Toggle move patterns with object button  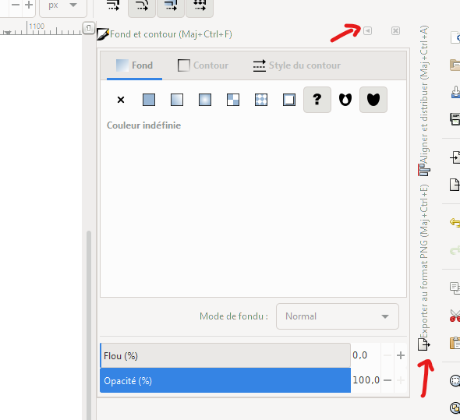[x=200, y=5]
